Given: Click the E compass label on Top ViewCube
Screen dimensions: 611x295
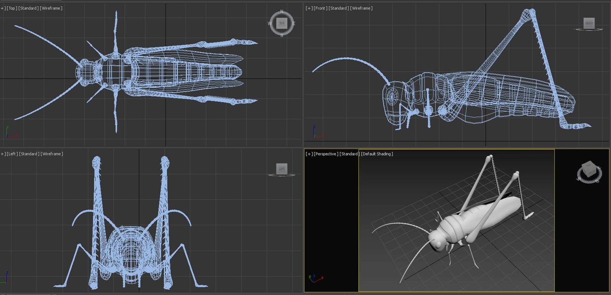Looking at the screenshot, I should (x=293, y=24).
